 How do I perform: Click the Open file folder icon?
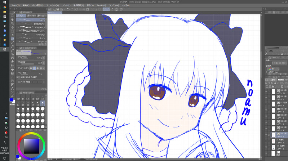[x=58, y=9]
